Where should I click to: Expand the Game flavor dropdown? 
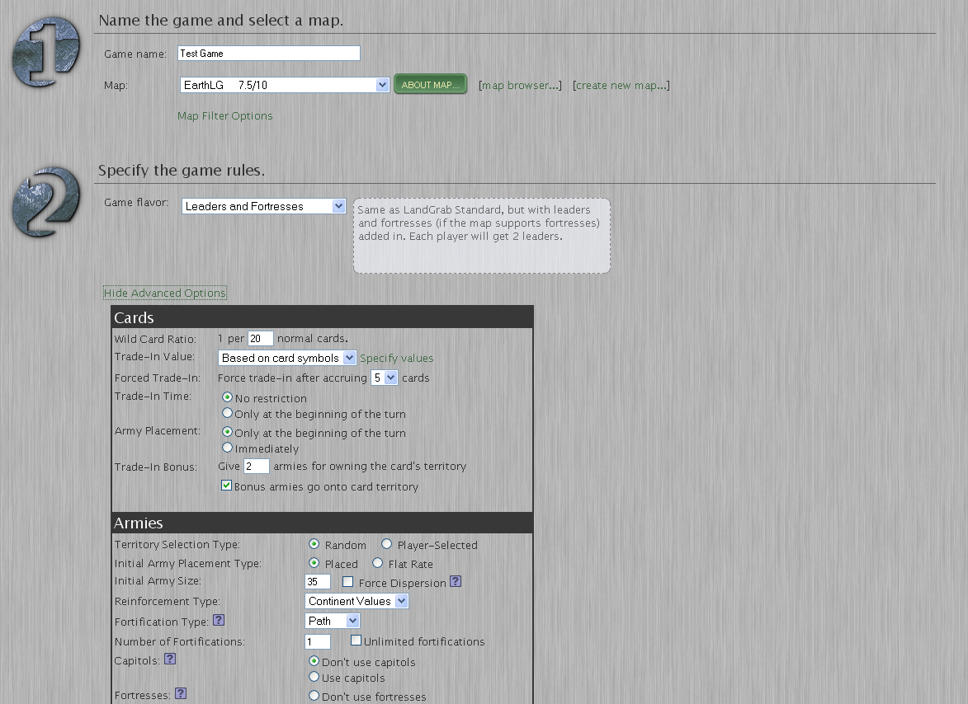click(263, 206)
